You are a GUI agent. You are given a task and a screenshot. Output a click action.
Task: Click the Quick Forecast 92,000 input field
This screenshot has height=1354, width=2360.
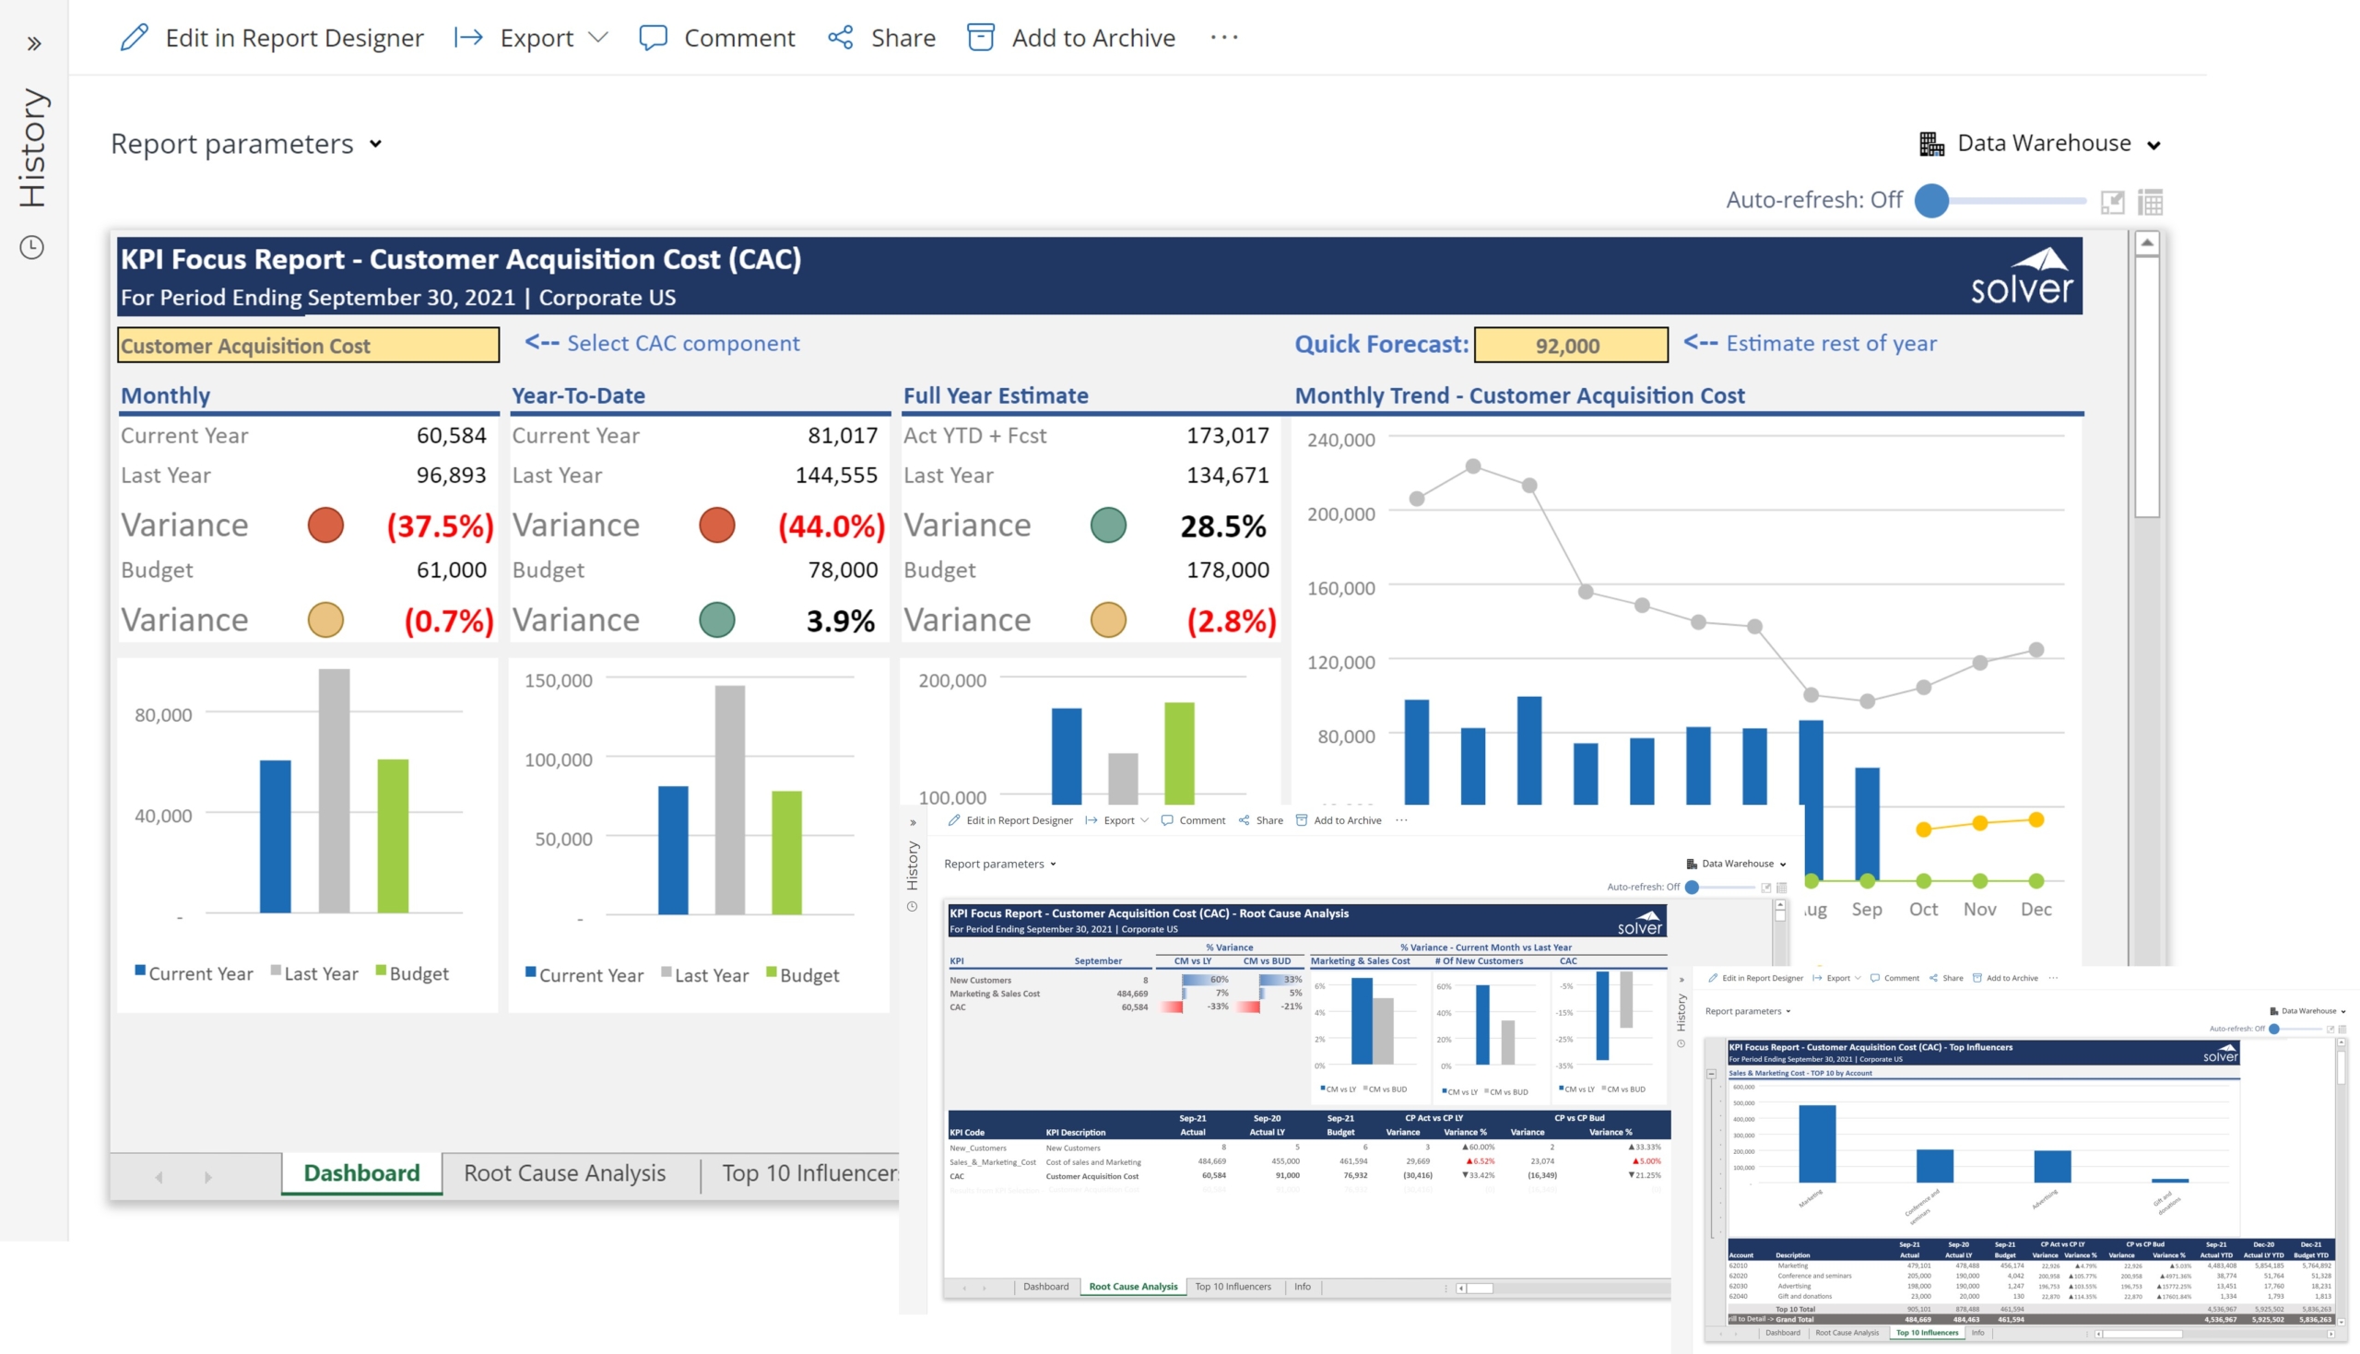1571,345
